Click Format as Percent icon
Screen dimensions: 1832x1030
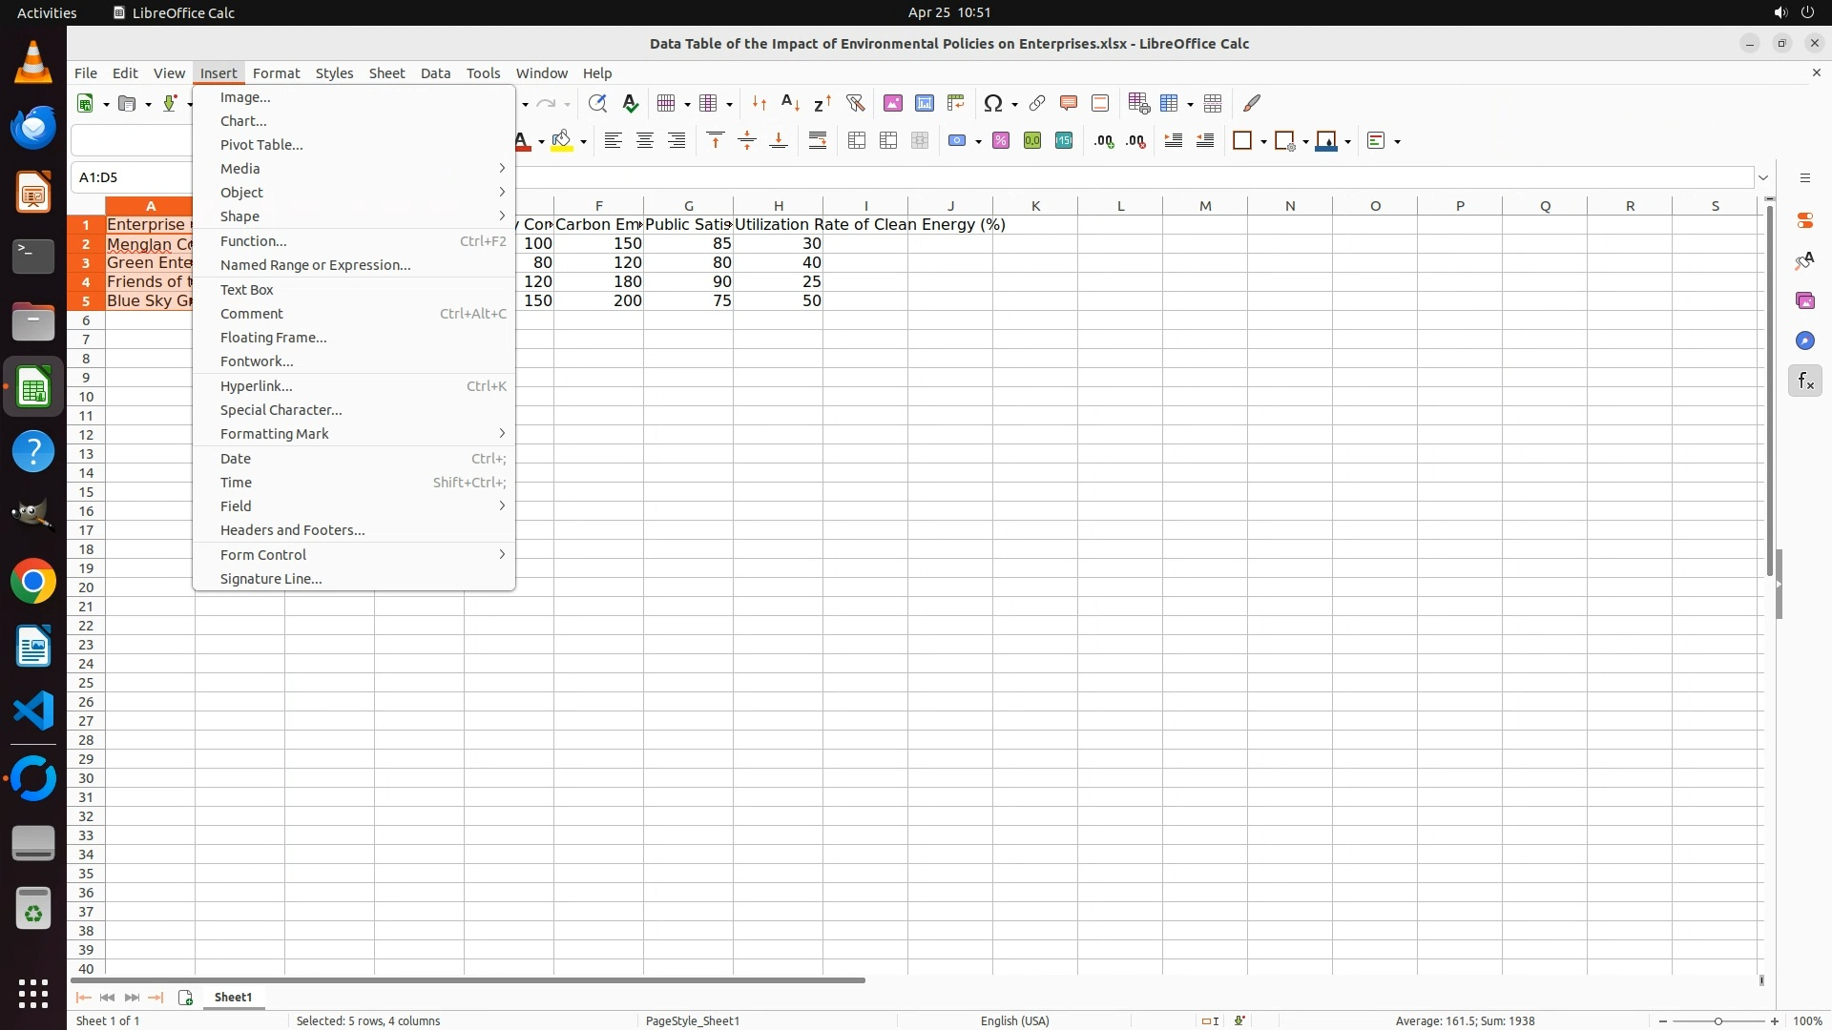[1001, 141]
